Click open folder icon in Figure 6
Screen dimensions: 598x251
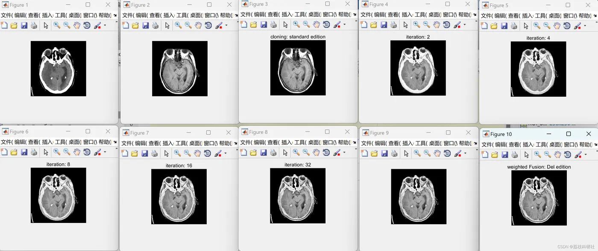[14, 152]
